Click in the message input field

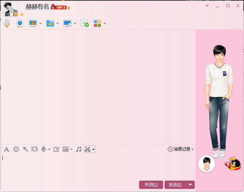98,166
